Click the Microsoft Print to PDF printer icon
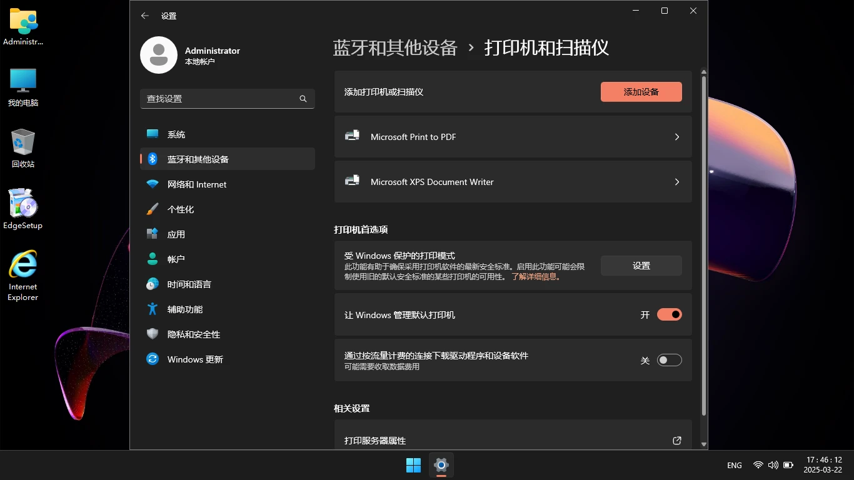The width and height of the screenshot is (854, 480). pyautogui.click(x=353, y=136)
